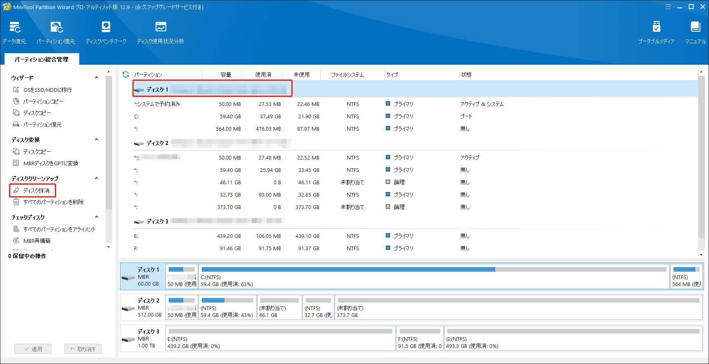Collapse the ウィザード section
This screenshot has width=709, height=364.
coord(97,77)
